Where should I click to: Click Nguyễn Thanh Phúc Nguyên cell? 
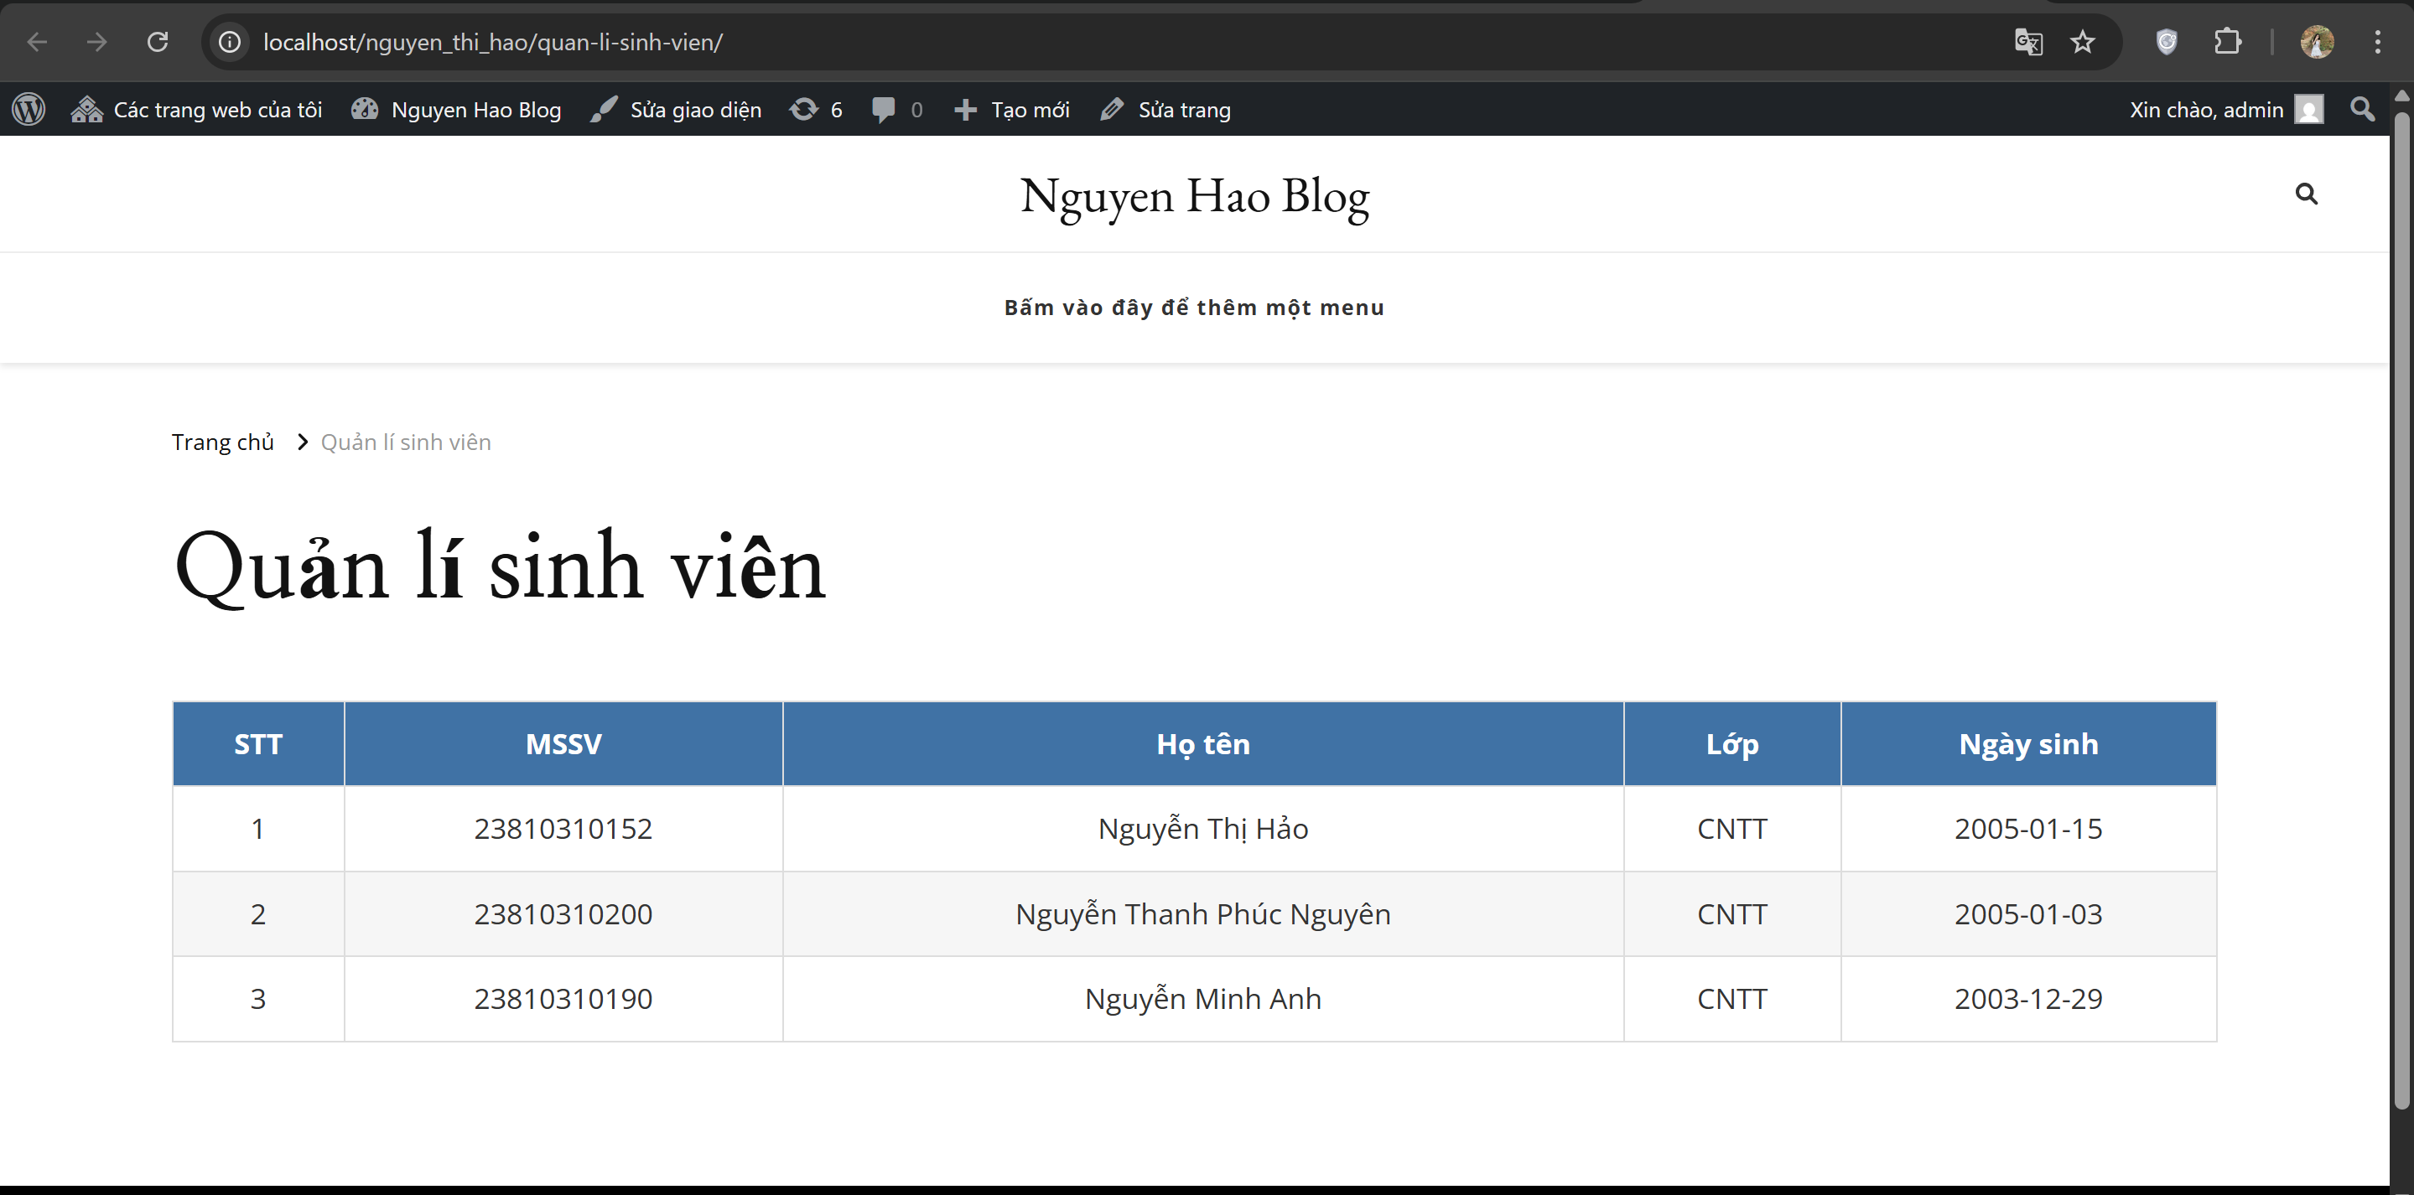[1203, 914]
